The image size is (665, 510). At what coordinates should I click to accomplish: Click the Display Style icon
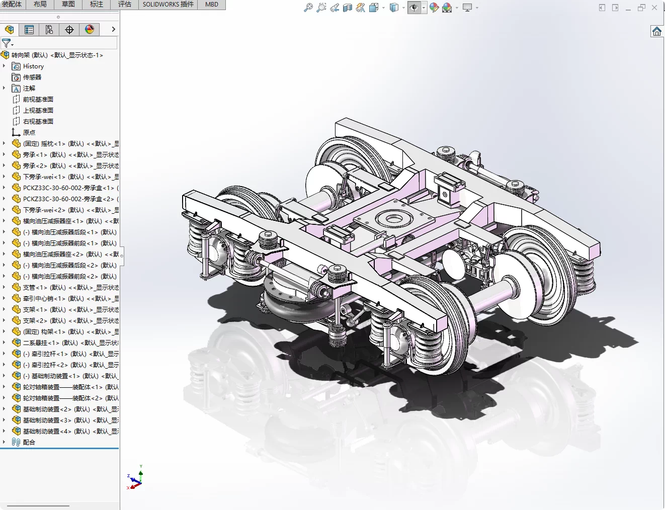394,8
